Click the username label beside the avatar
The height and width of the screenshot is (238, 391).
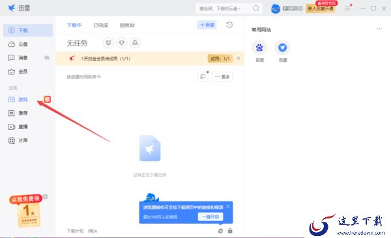click(x=293, y=8)
